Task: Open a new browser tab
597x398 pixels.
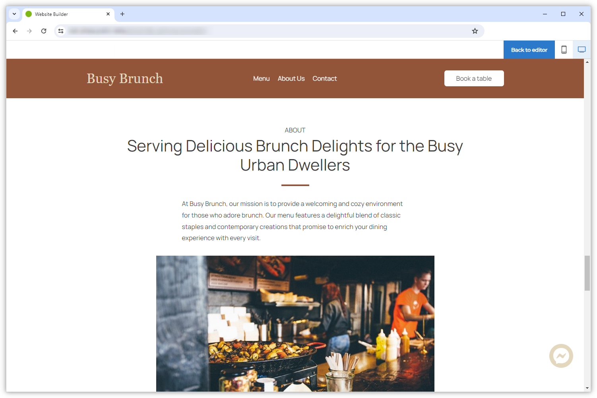Action: pos(122,14)
